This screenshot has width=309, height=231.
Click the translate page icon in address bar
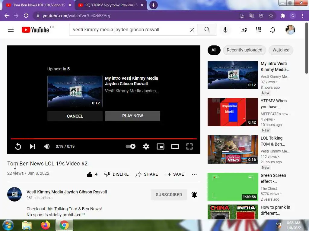click(x=252, y=16)
